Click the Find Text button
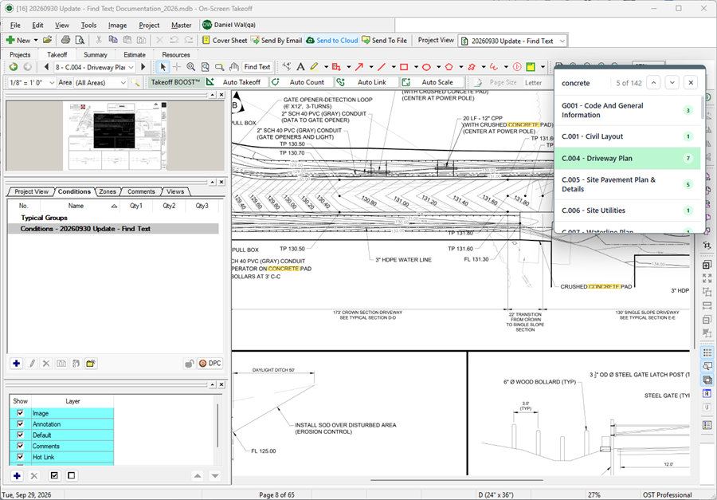Viewport: 717px width, 500px height. (x=257, y=67)
